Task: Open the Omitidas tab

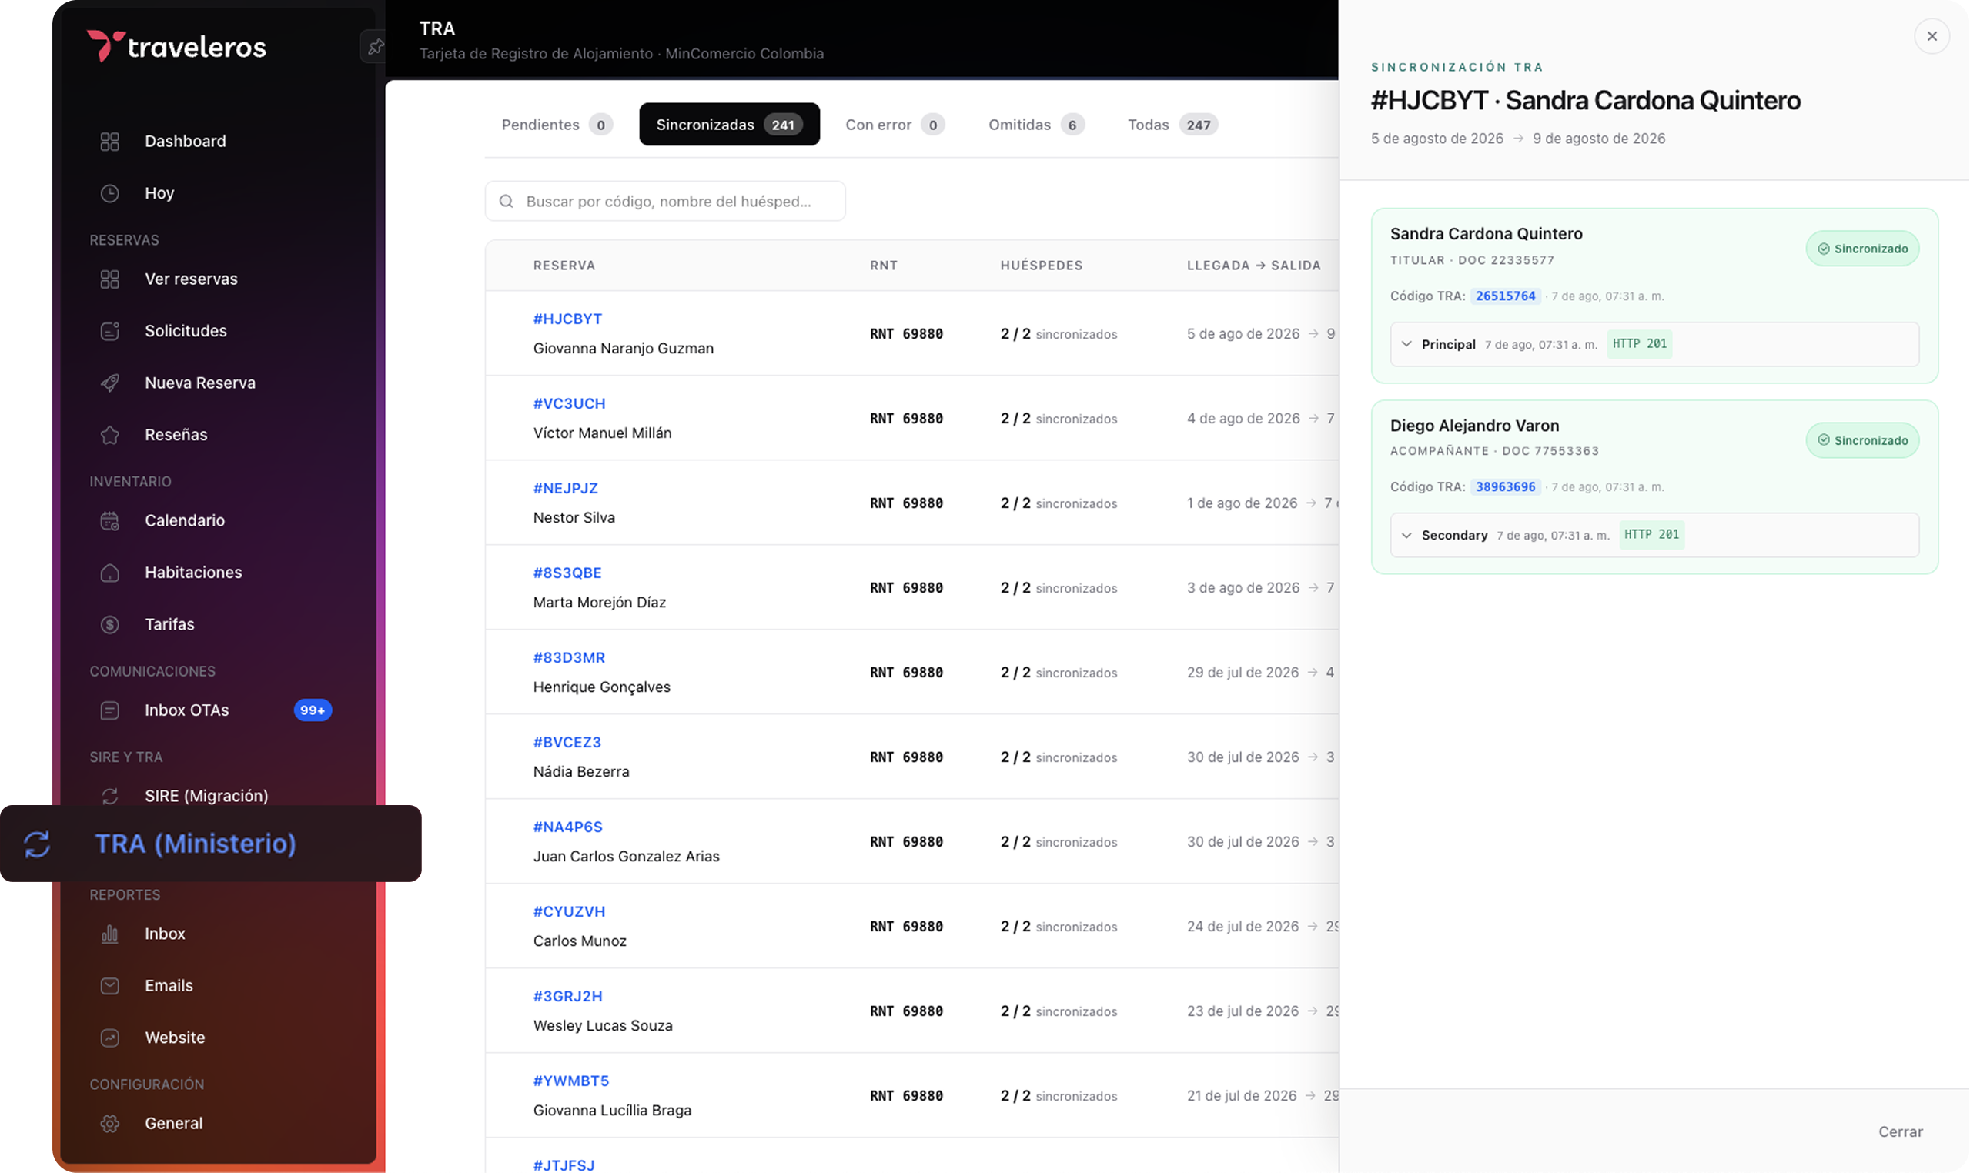Action: pyautogui.click(x=1036, y=125)
